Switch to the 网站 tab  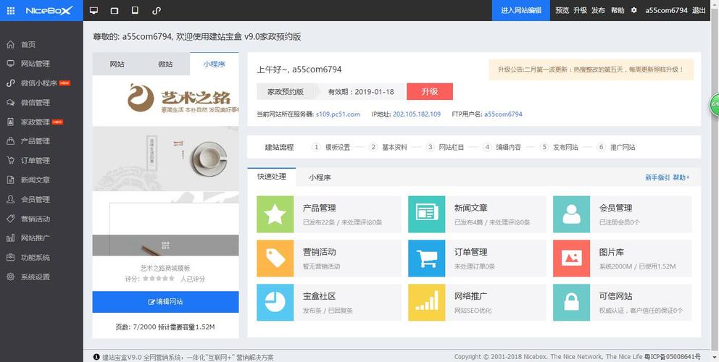tap(117, 64)
